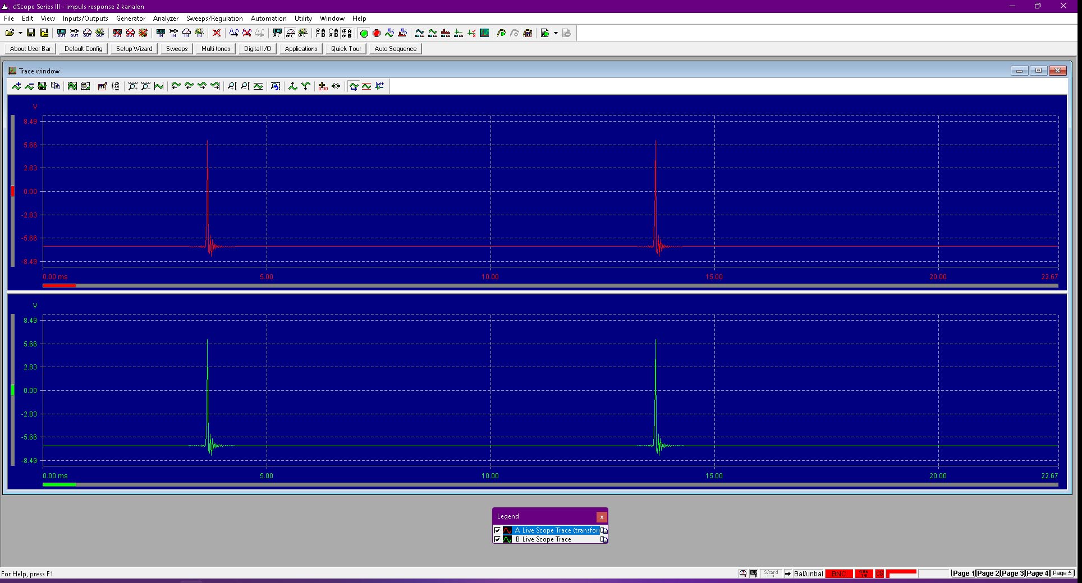Open the Applications user bar button
The height and width of the screenshot is (583, 1082).
pyautogui.click(x=301, y=49)
